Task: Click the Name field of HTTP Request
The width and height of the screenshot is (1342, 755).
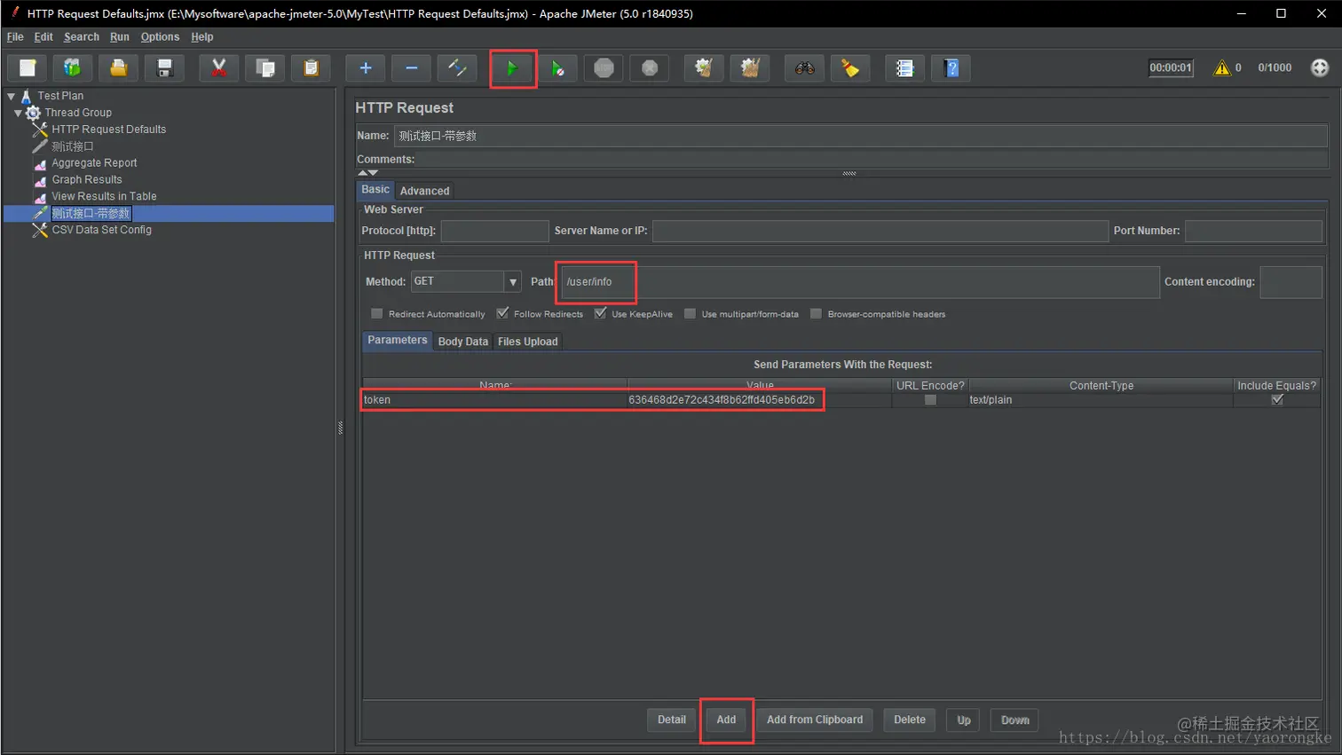Action: coord(860,136)
